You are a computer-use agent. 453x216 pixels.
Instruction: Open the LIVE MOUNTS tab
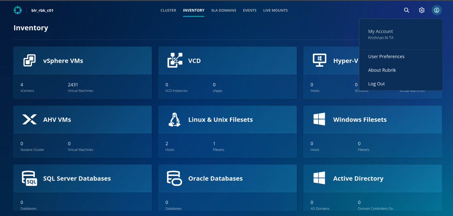tap(275, 11)
